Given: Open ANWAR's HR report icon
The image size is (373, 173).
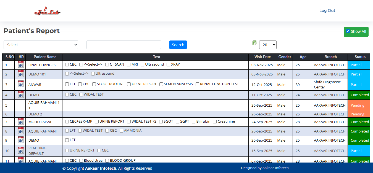Looking at the screenshot, I should 21,84.
